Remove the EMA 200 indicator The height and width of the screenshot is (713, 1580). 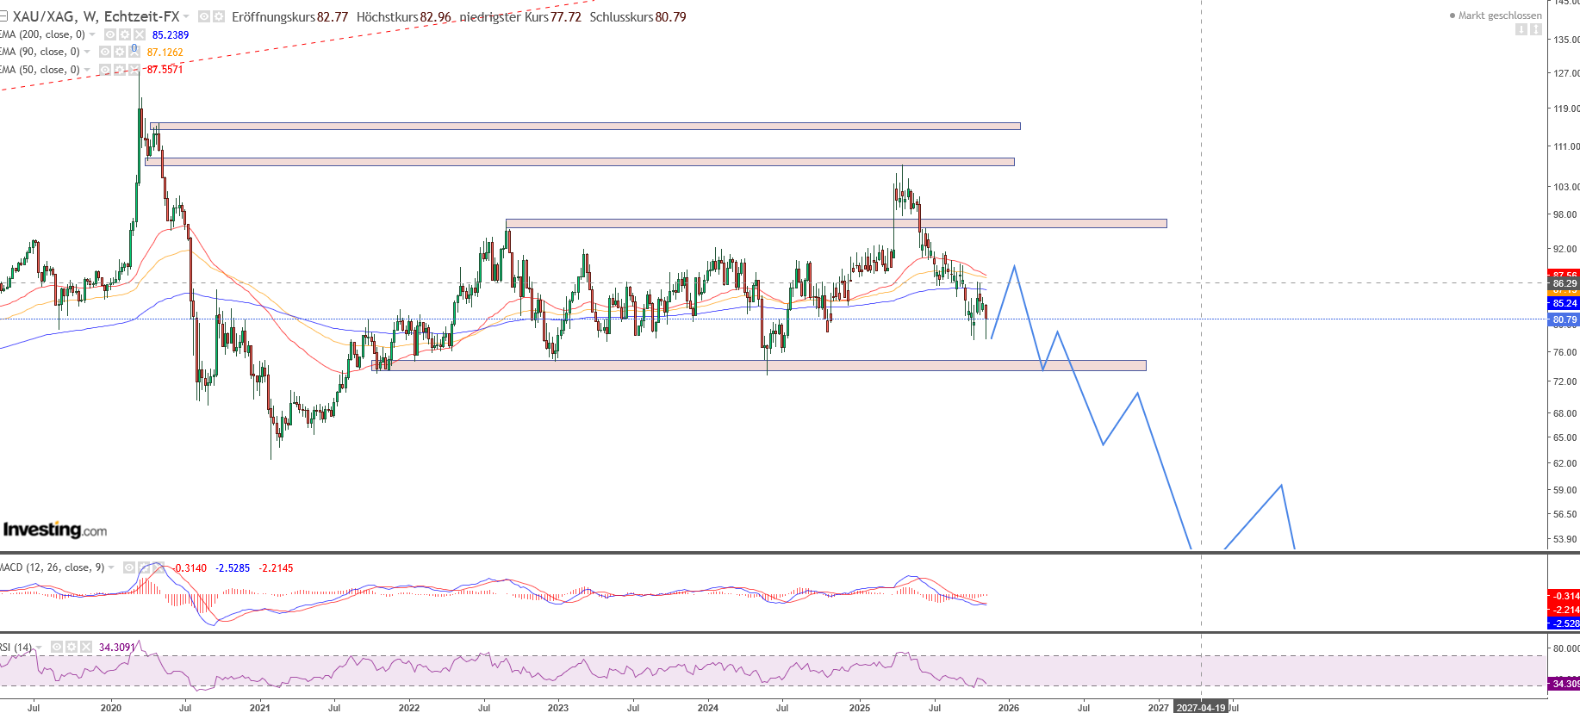pyautogui.click(x=139, y=34)
